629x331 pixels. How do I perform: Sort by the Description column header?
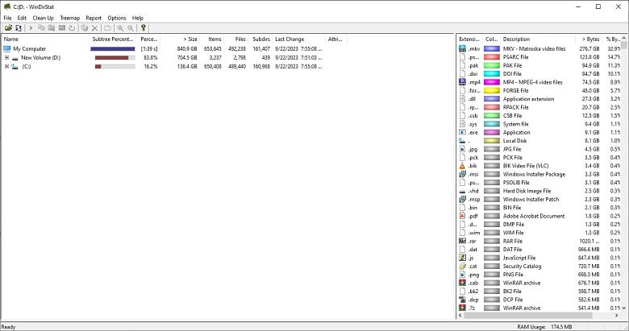(x=537, y=39)
